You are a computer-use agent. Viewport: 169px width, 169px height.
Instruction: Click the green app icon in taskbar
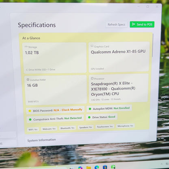113,167
